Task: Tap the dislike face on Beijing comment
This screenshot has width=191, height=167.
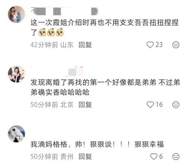Action: point(176,105)
